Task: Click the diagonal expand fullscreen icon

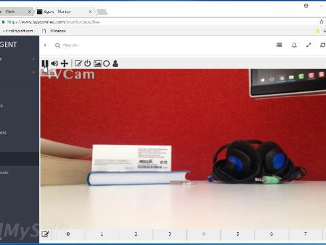Action: [309, 45]
